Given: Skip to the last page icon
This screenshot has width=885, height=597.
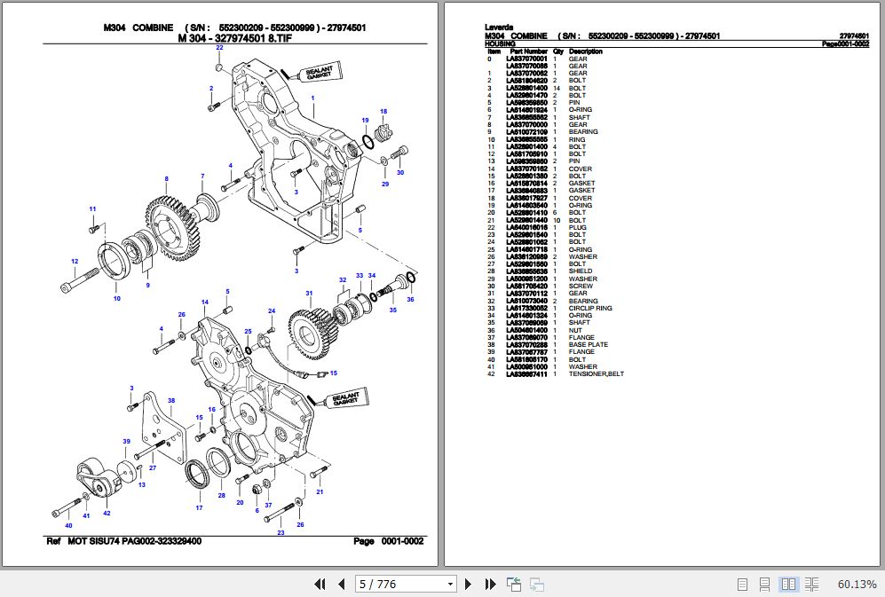Looking at the screenshot, I should point(489,584).
